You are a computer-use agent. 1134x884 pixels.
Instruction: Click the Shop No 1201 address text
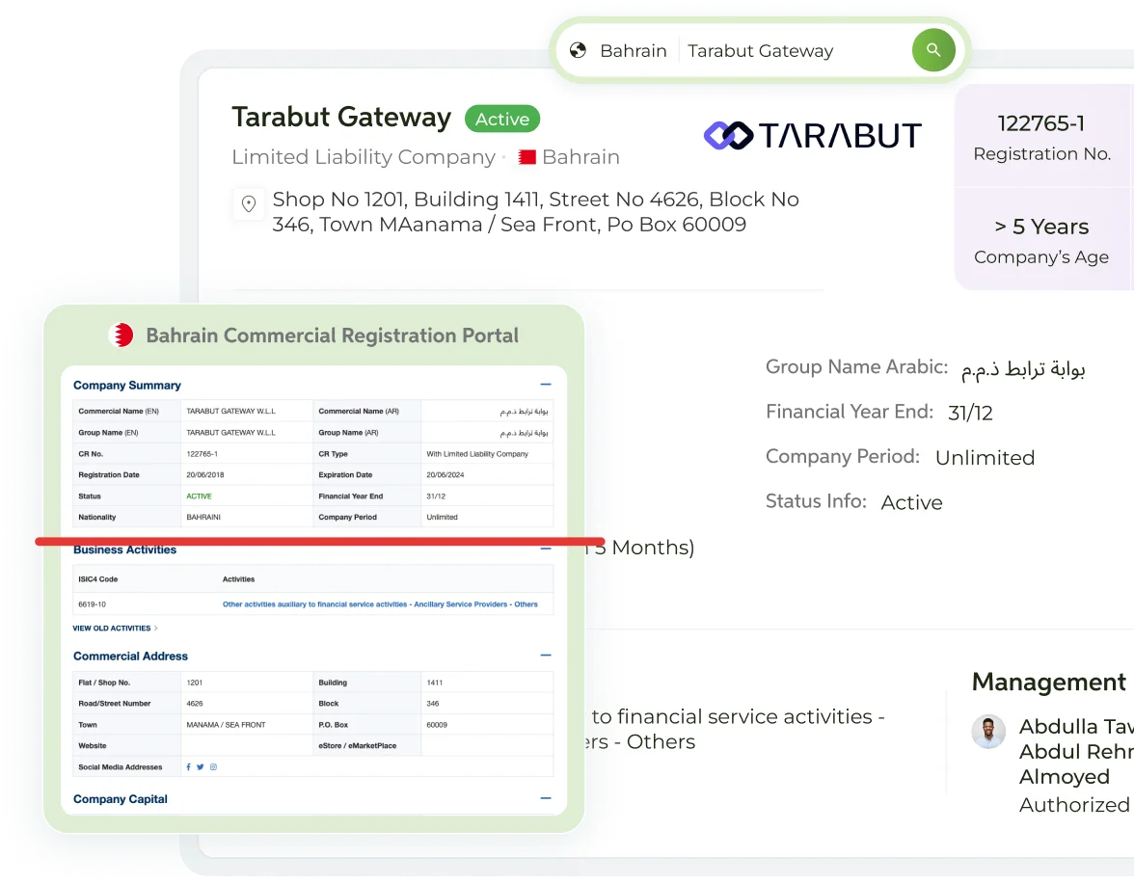536,212
